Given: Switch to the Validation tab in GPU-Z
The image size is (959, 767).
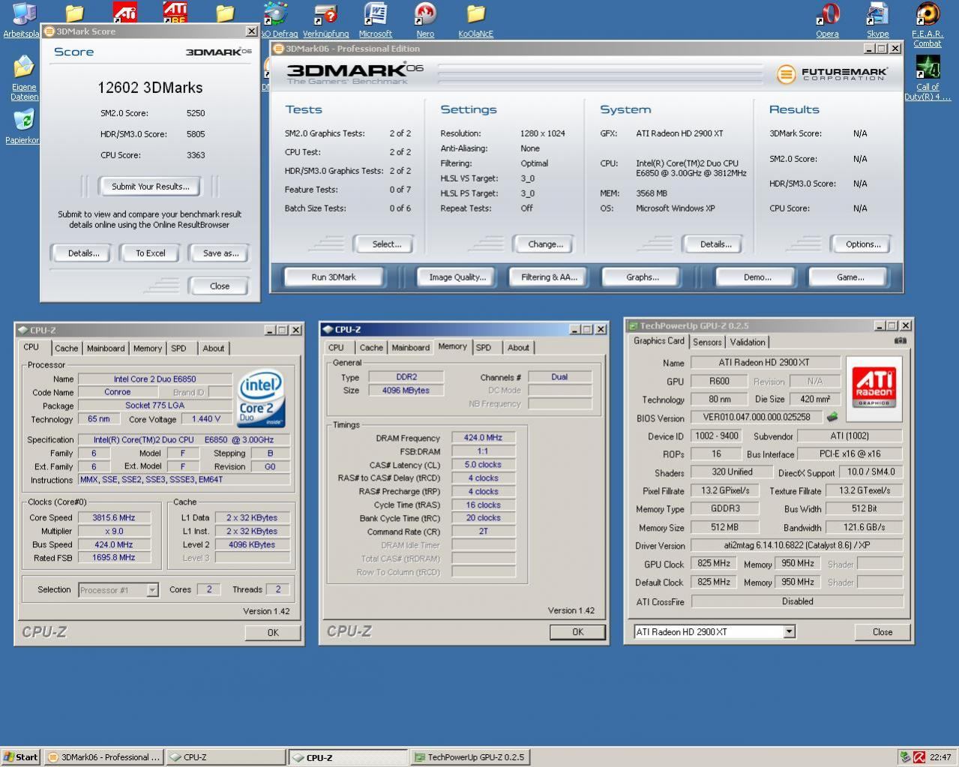Looking at the screenshot, I should [748, 342].
